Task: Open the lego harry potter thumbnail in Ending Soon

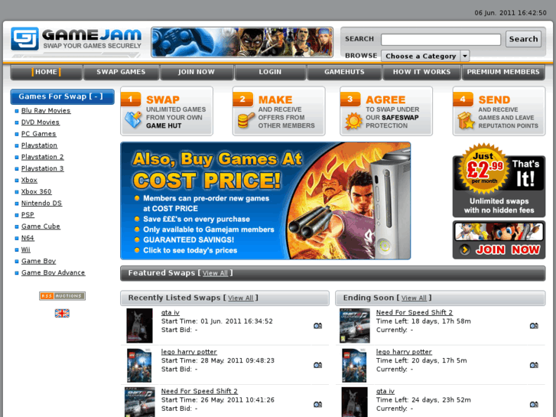Action: [355, 365]
